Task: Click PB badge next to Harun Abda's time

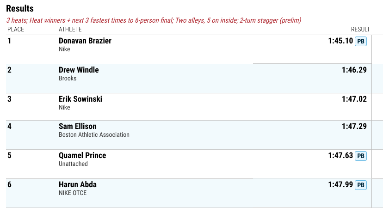Action: pyautogui.click(x=360, y=185)
